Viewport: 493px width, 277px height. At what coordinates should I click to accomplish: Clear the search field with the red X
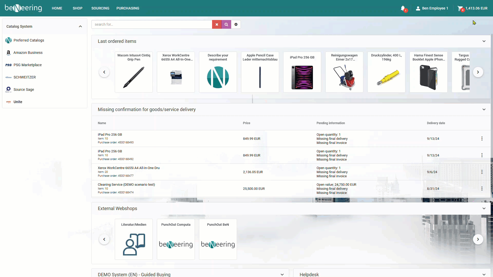[x=217, y=24]
